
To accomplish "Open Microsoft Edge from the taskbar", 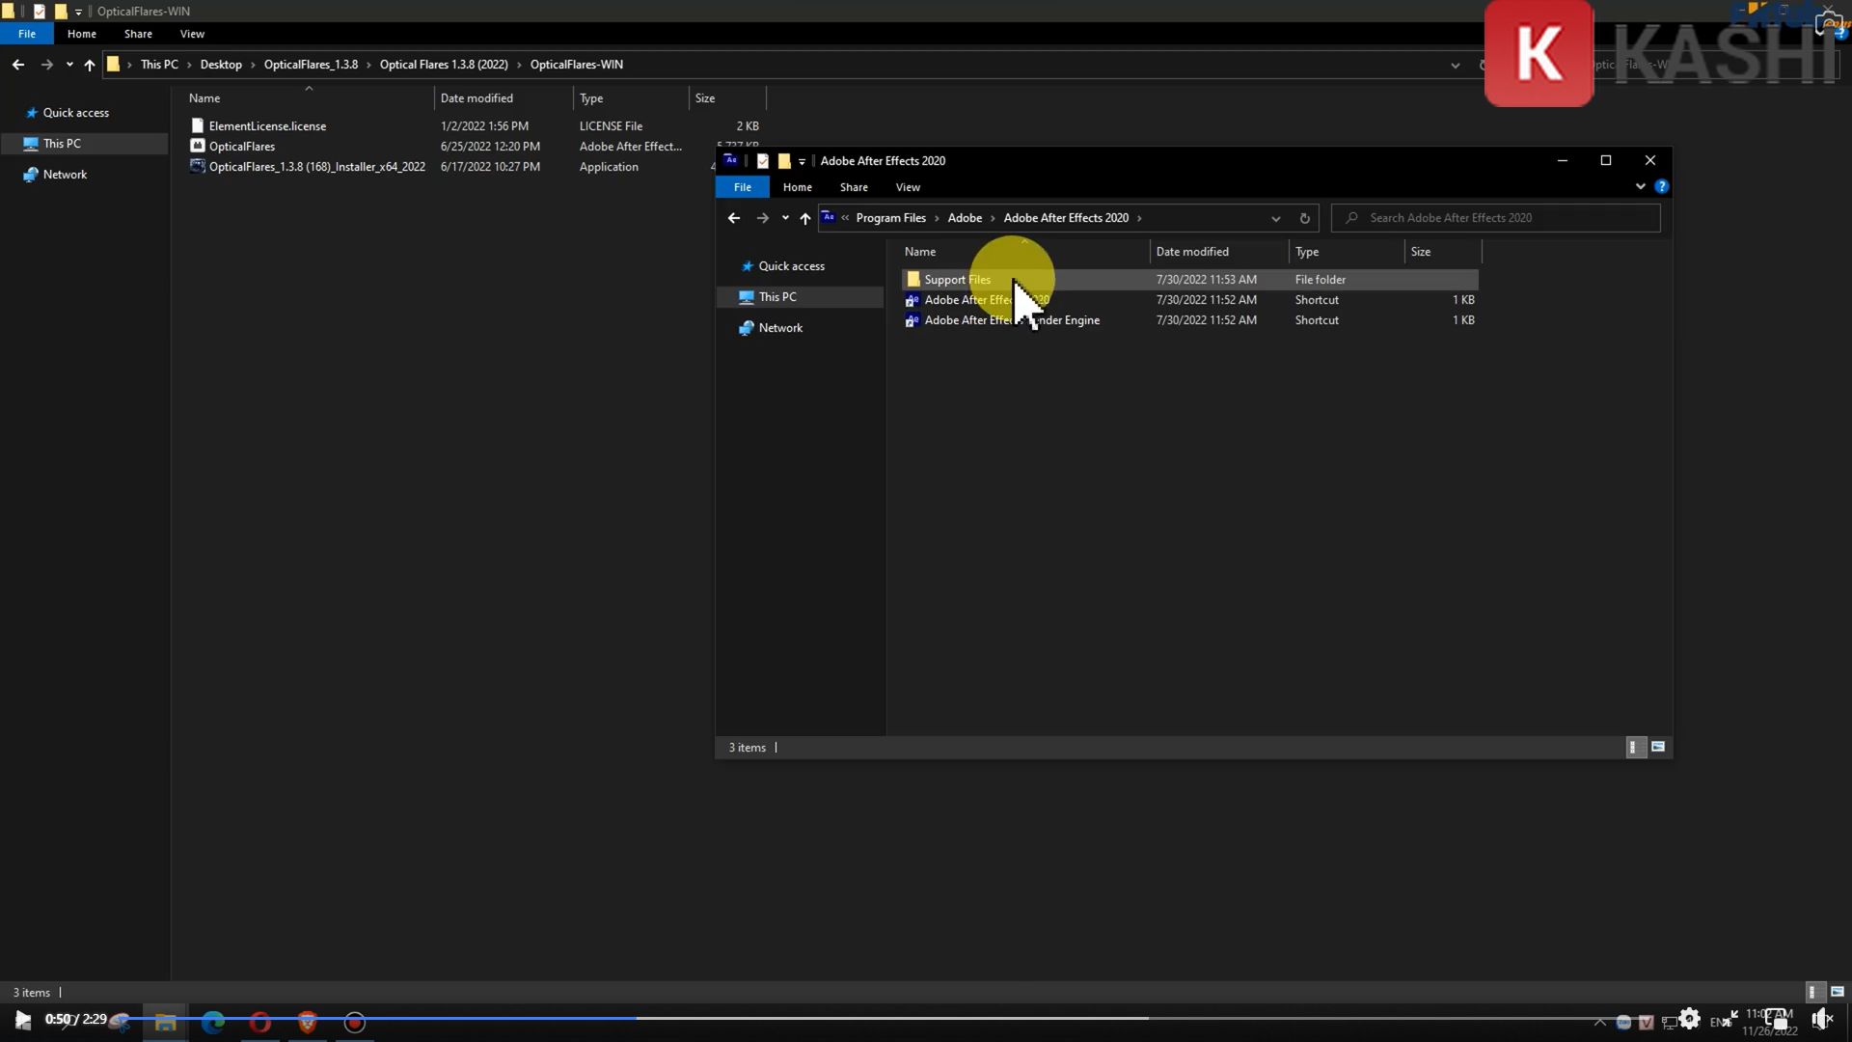I will (x=214, y=1020).
